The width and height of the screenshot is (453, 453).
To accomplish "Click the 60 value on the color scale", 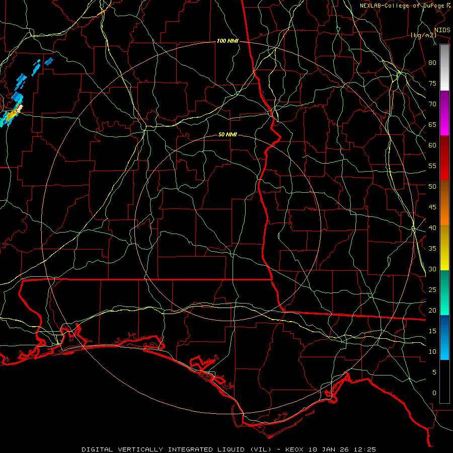I will tap(432, 145).
